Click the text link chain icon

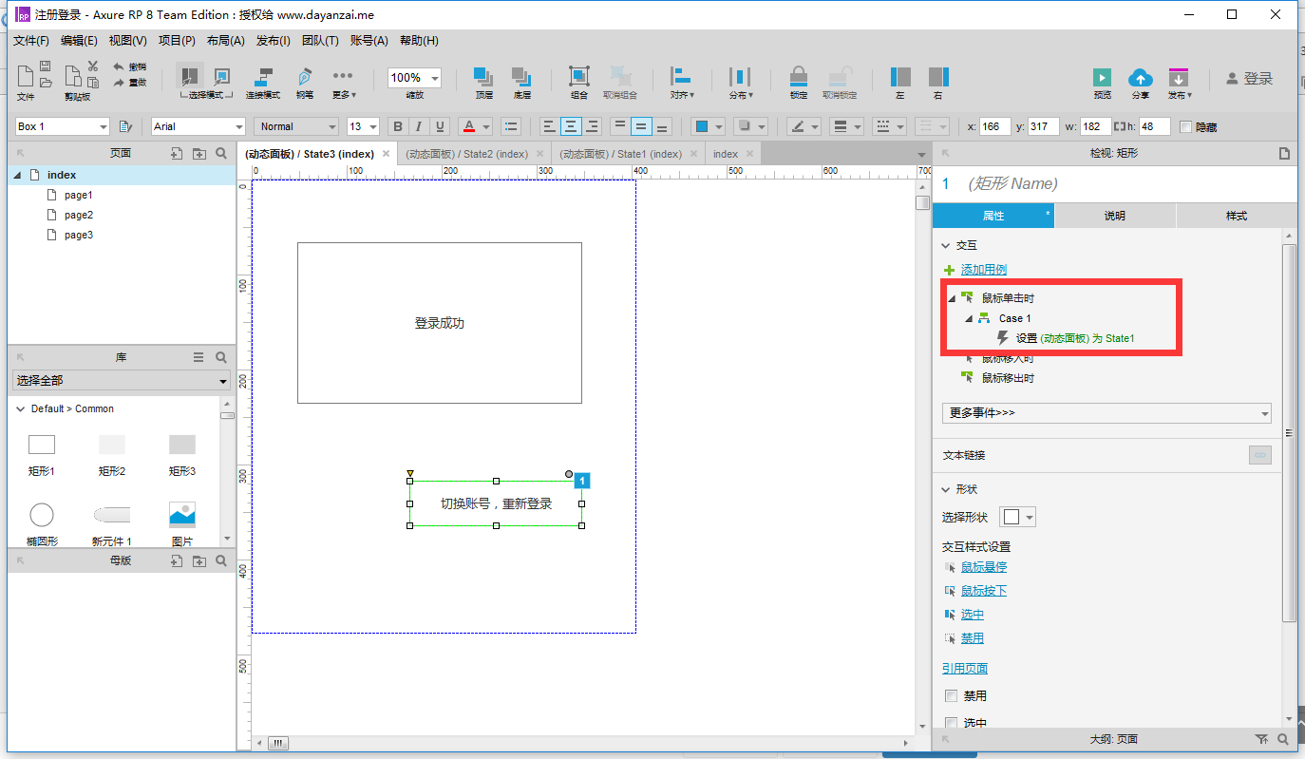(1260, 455)
